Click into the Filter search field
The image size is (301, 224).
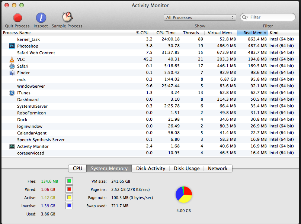pos(268,17)
